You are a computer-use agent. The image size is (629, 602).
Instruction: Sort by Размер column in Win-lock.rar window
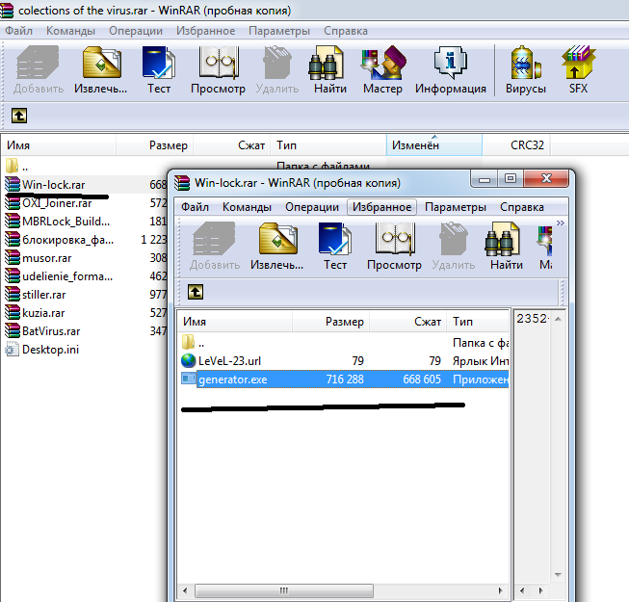(331, 322)
